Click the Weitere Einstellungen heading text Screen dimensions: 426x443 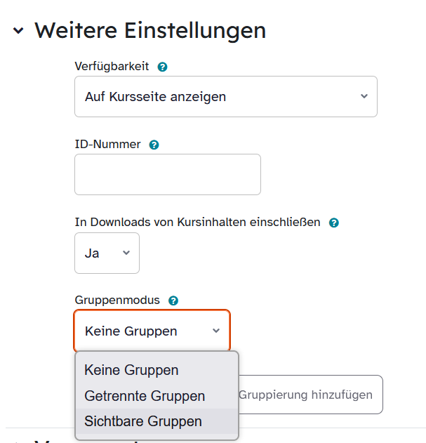pos(150,31)
